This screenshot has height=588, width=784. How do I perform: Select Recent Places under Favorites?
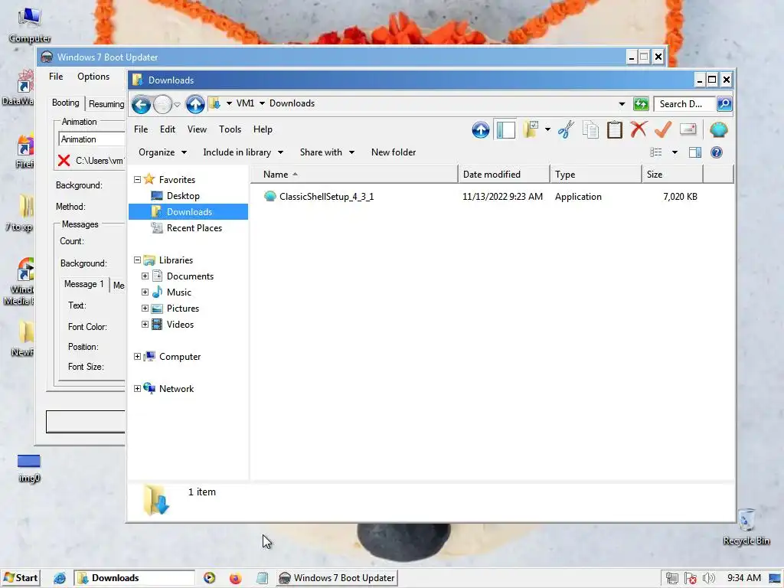[x=194, y=228]
